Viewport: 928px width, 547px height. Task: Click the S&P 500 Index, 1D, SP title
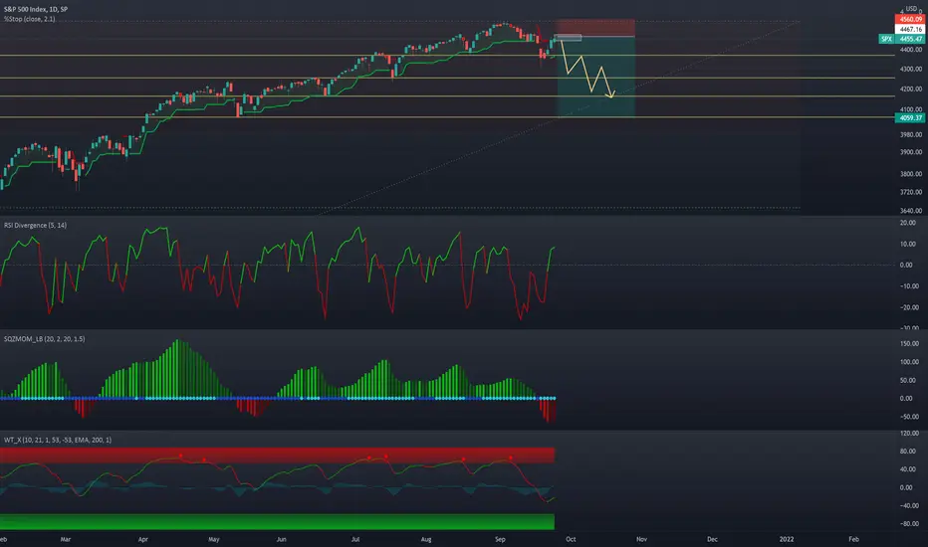pyautogui.click(x=36, y=10)
